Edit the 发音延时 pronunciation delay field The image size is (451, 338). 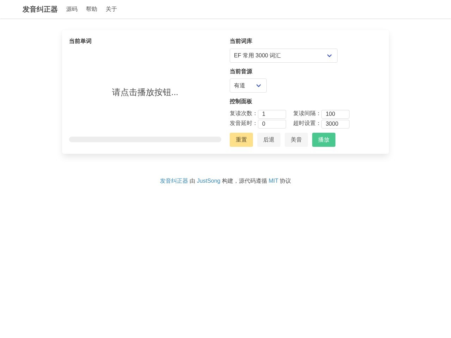point(272,124)
